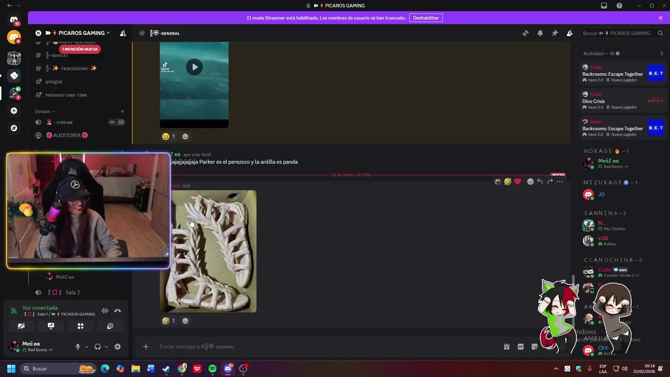
Task: Open the discover servers compass icon
Action: pos(14,128)
